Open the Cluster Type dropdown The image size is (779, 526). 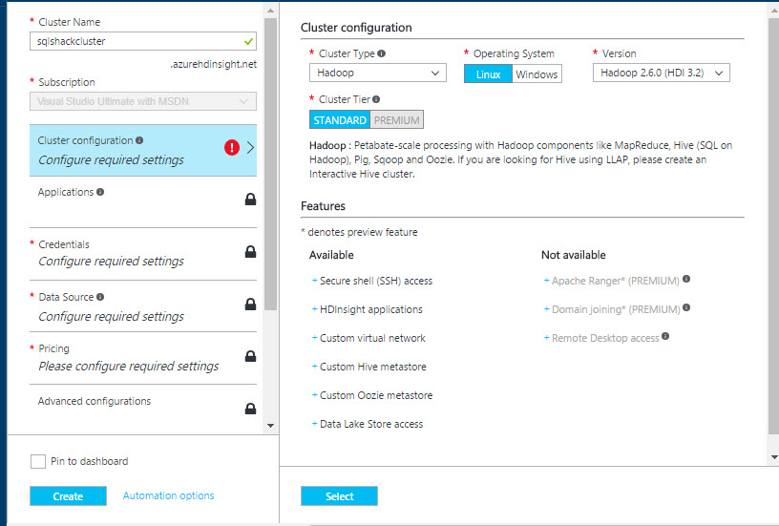click(x=377, y=74)
